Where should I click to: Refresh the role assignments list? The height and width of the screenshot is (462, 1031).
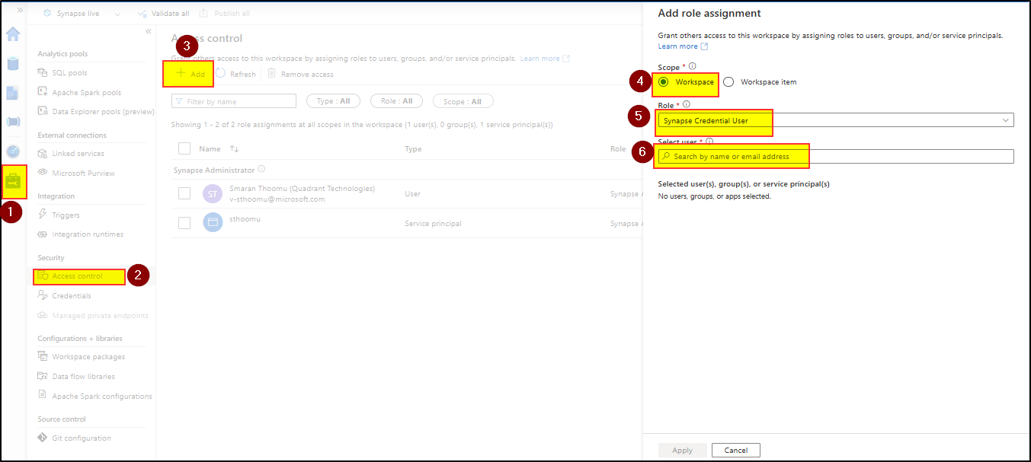tap(235, 74)
